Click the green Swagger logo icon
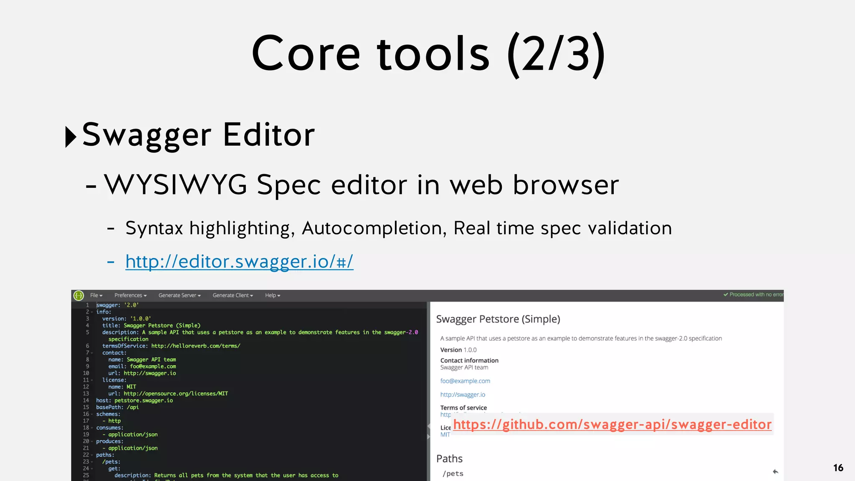 click(78, 296)
